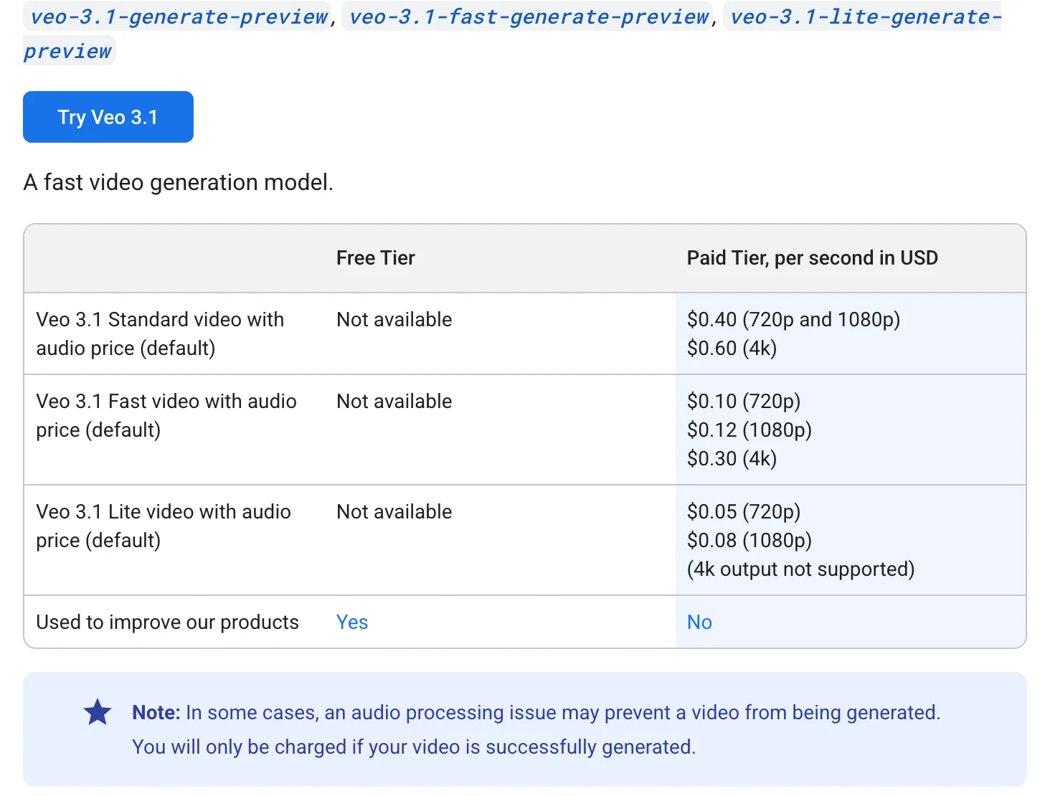The width and height of the screenshot is (1050, 796).
Task: Select the Free Tier column header
Action: click(376, 258)
